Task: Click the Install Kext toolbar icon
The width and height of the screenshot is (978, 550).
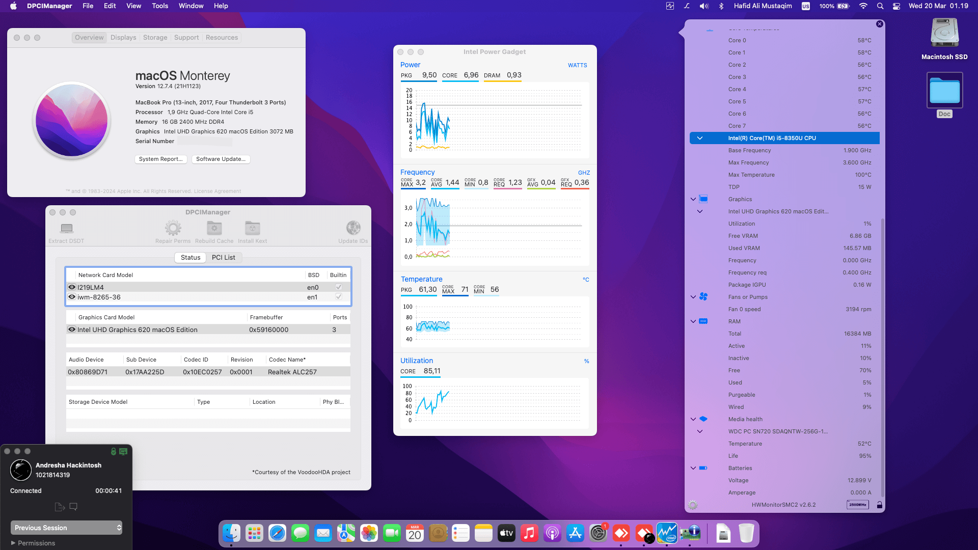Action: click(253, 228)
